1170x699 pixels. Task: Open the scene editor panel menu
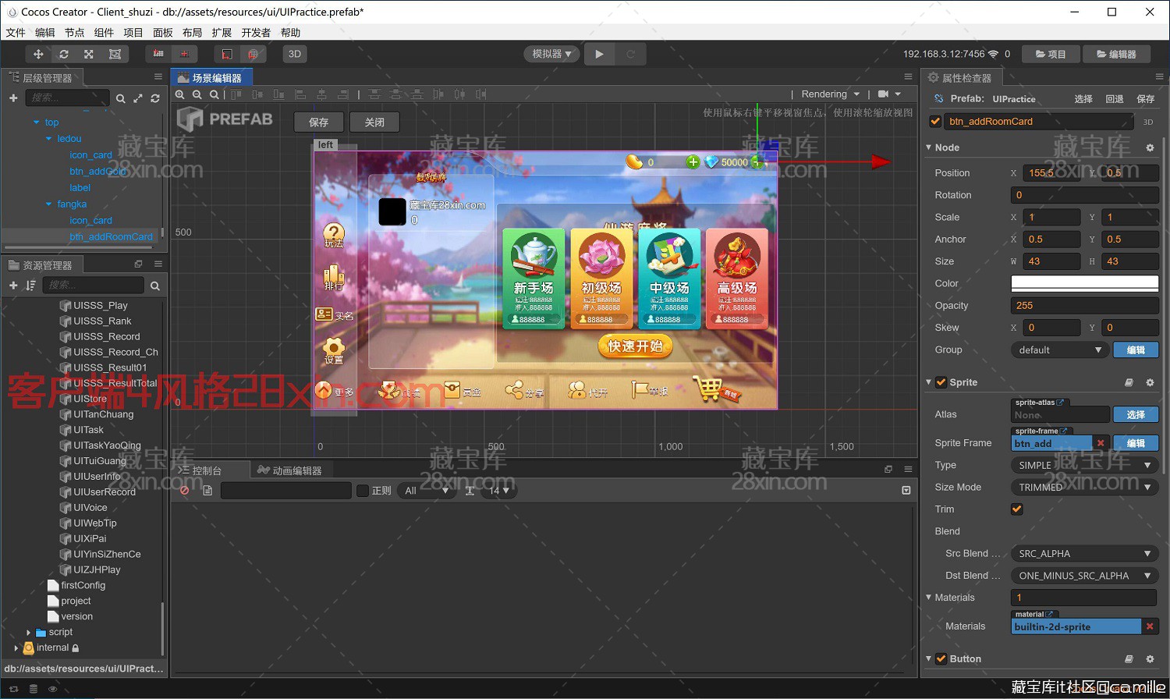point(908,76)
